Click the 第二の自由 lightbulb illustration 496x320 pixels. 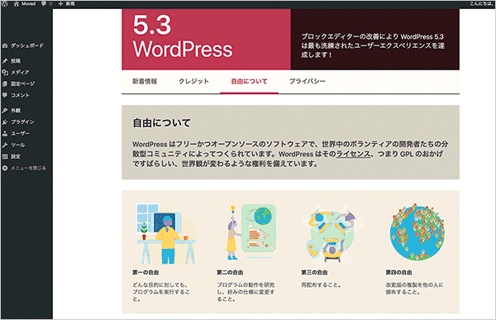[251, 232]
